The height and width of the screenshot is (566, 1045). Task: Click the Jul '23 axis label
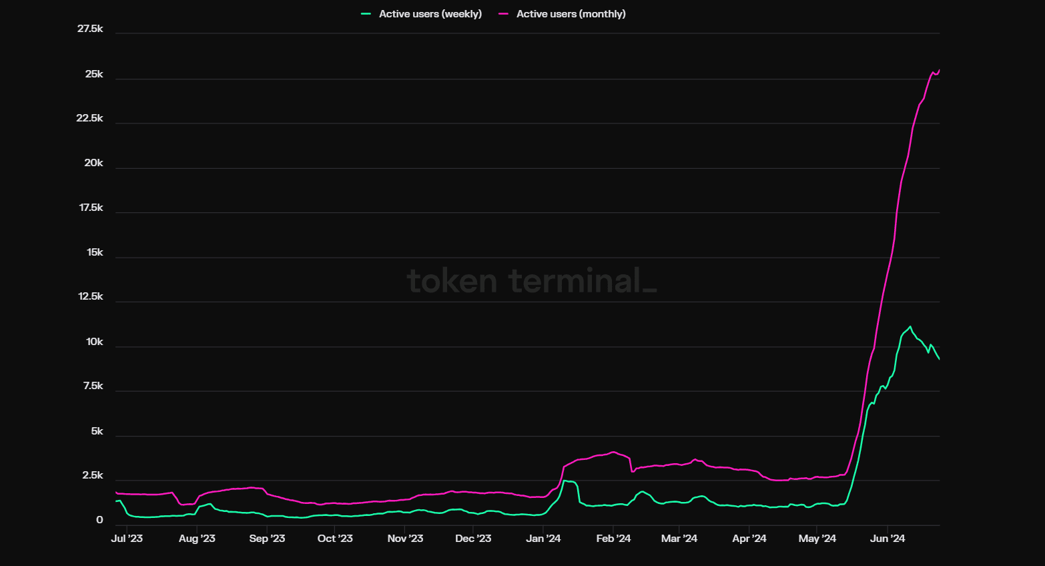point(127,538)
